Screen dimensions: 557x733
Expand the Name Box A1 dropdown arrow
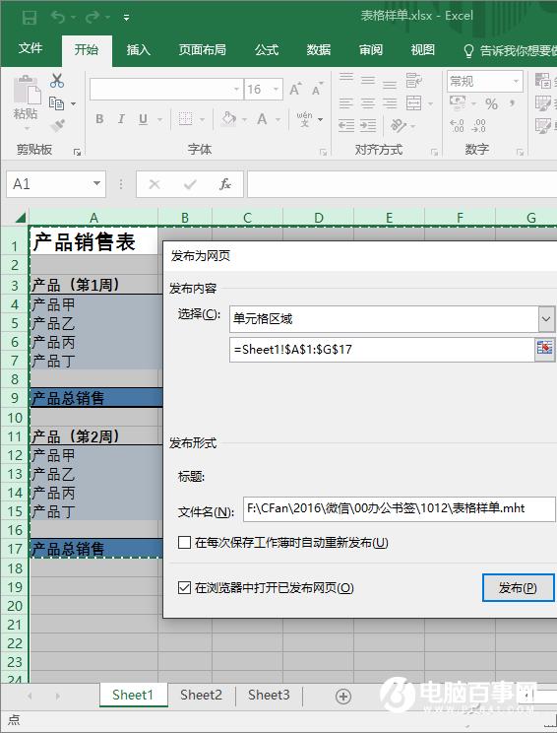[x=96, y=183]
